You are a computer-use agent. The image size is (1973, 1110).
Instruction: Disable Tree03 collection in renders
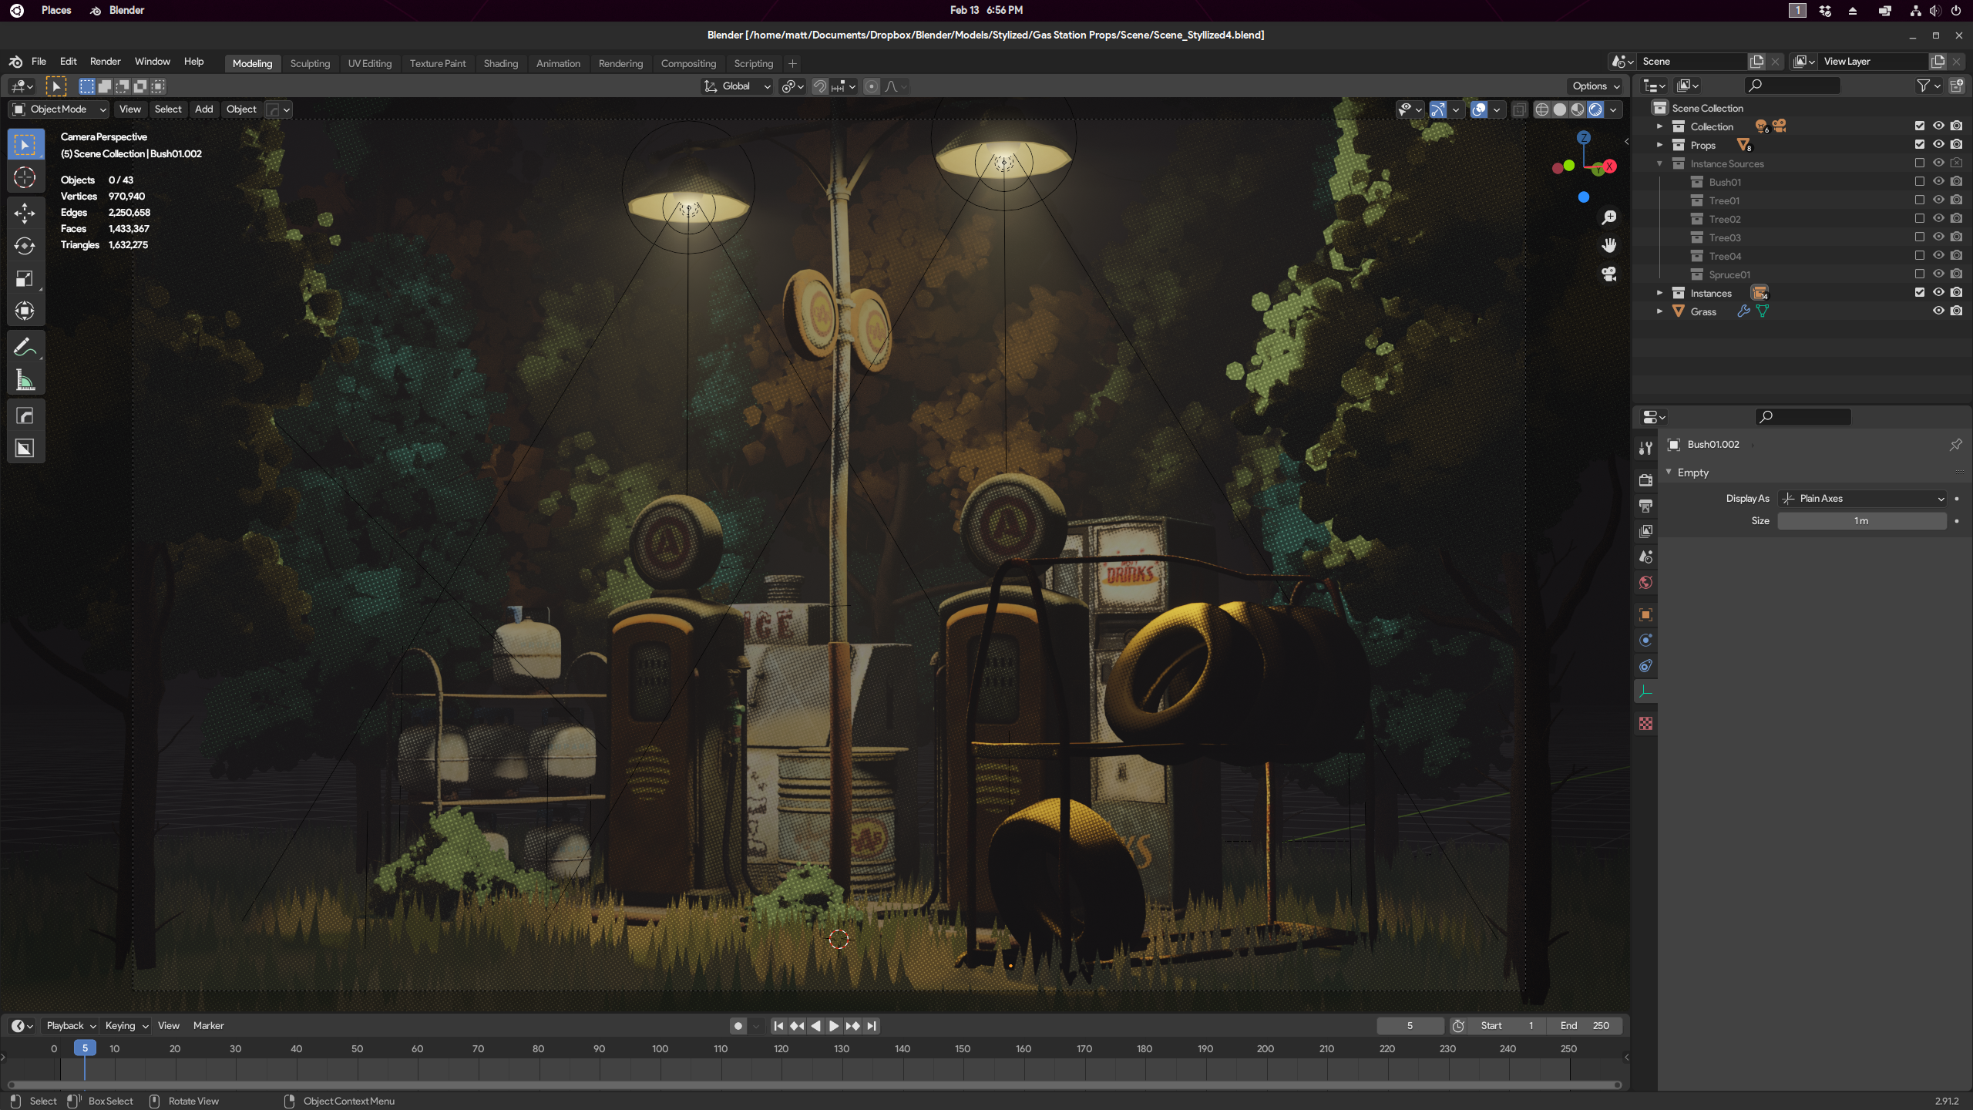tap(1957, 237)
